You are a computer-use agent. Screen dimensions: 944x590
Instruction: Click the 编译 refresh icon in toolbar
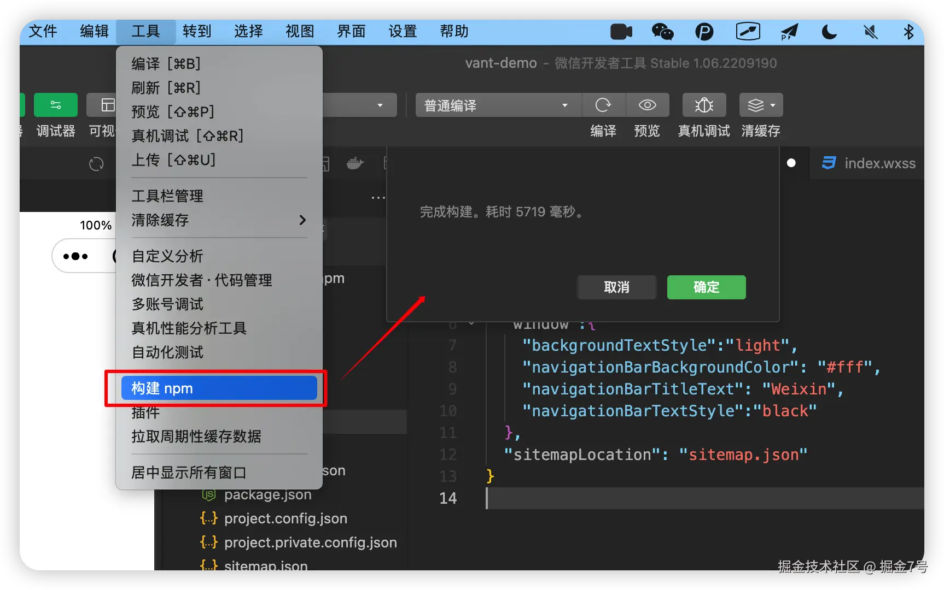click(603, 105)
